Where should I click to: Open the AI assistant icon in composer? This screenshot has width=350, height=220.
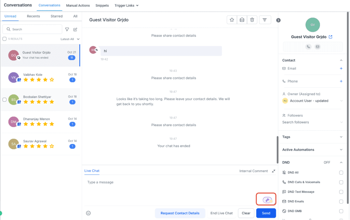[266, 198]
